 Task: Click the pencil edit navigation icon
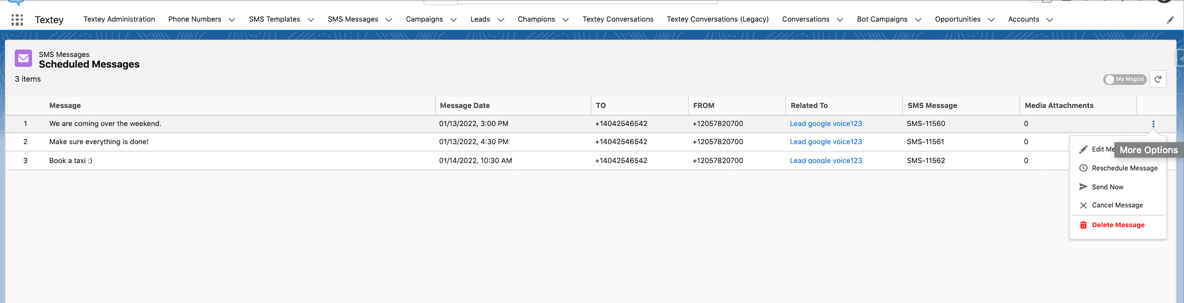pyautogui.click(x=1170, y=20)
